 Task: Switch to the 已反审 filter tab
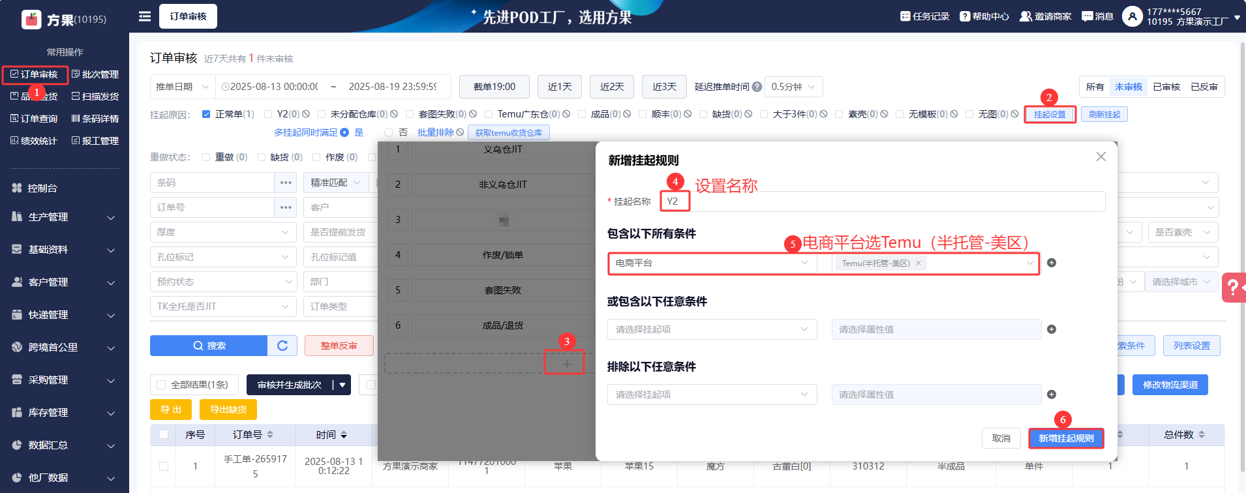coord(1204,87)
